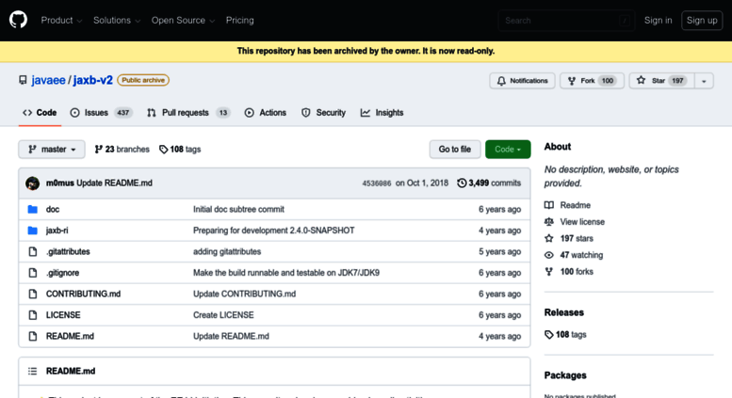Expand the Solutions menu
The image size is (732, 398).
[117, 20]
